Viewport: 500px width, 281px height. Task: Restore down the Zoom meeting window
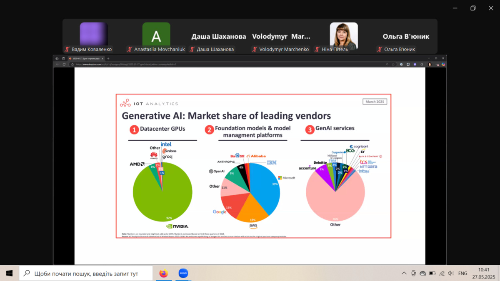(473, 8)
